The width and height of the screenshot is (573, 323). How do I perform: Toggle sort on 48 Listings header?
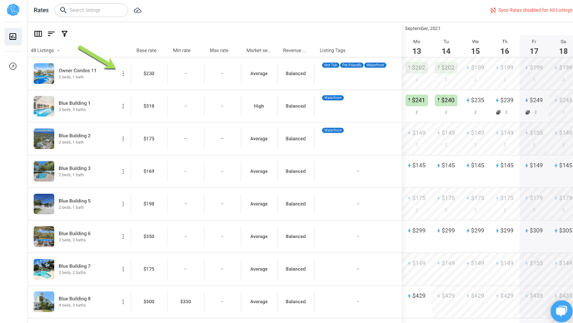pos(45,51)
